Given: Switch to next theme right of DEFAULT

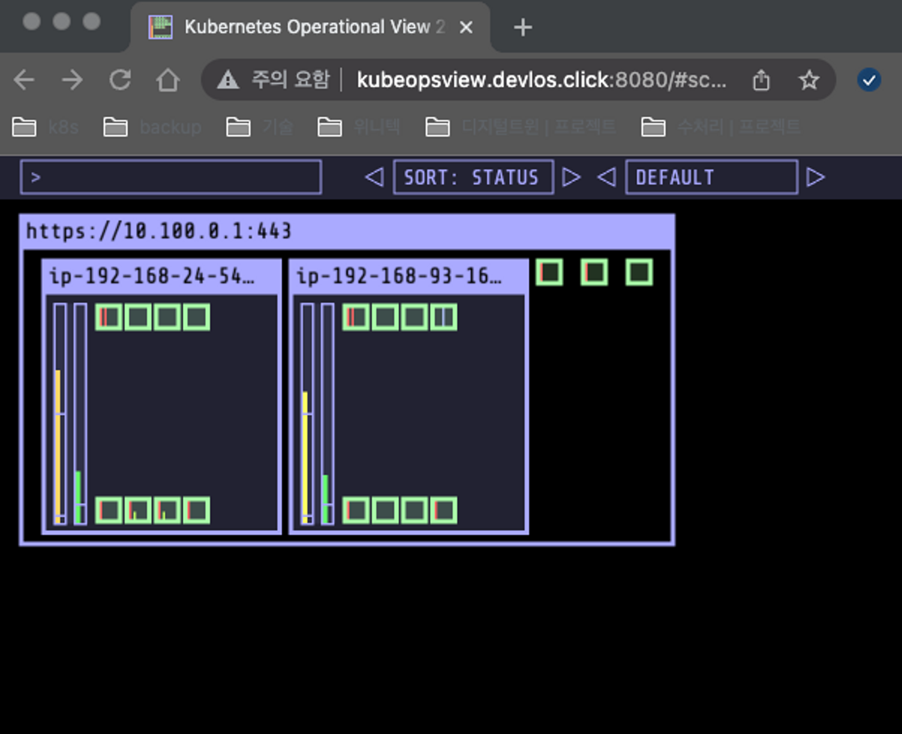Looking at the screenshot, I should 815,177.
